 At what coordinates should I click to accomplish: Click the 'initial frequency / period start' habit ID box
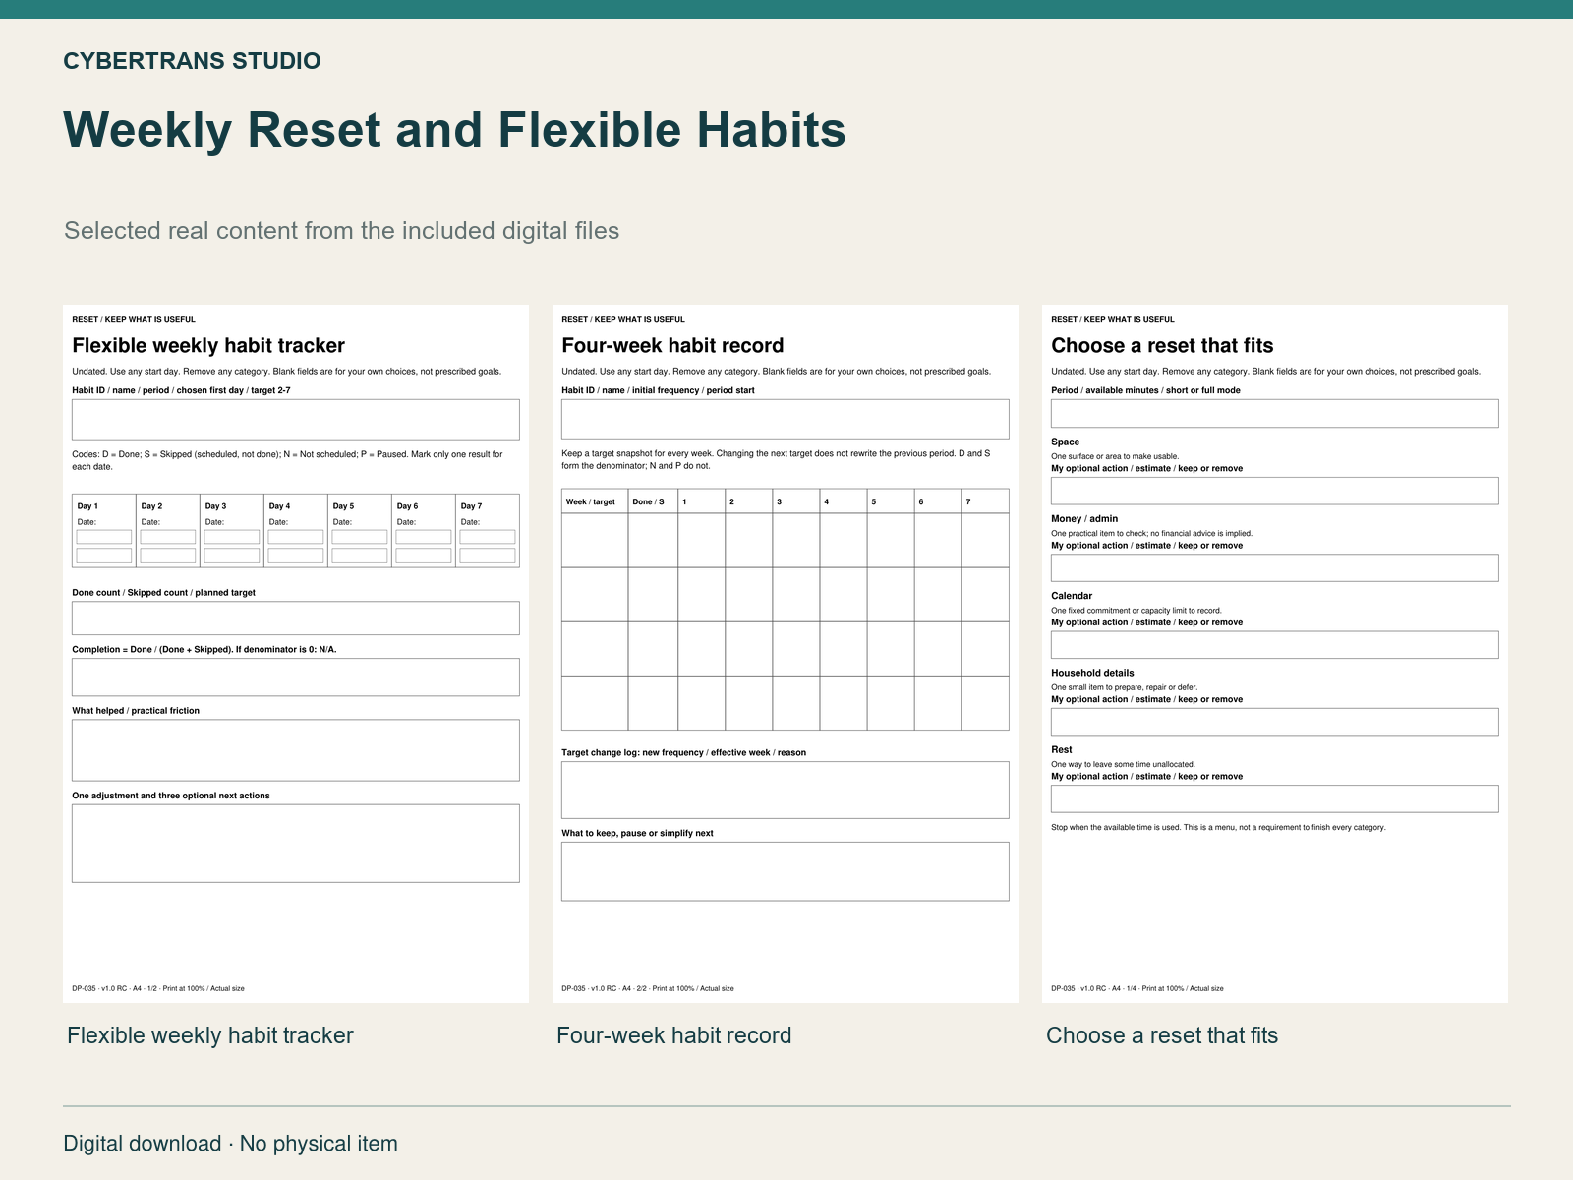786,419
